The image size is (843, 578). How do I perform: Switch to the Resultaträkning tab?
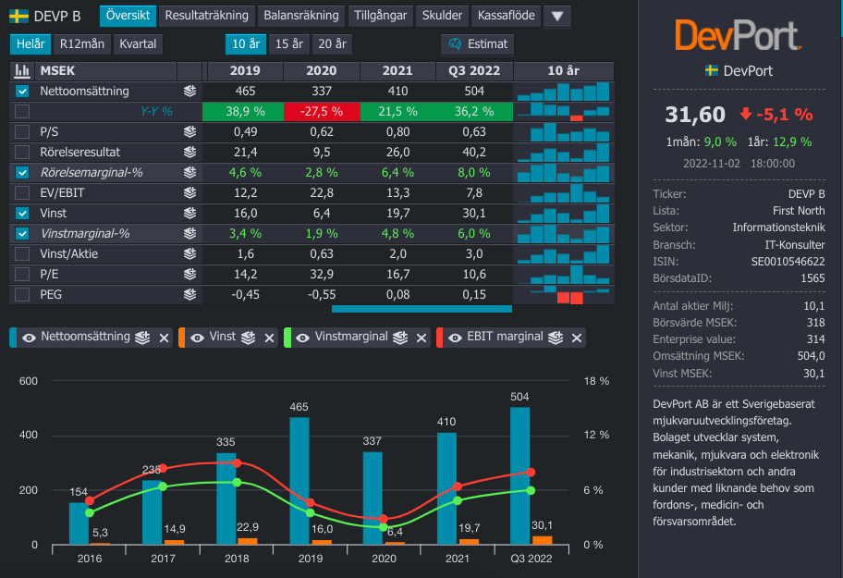pos(206,16)
